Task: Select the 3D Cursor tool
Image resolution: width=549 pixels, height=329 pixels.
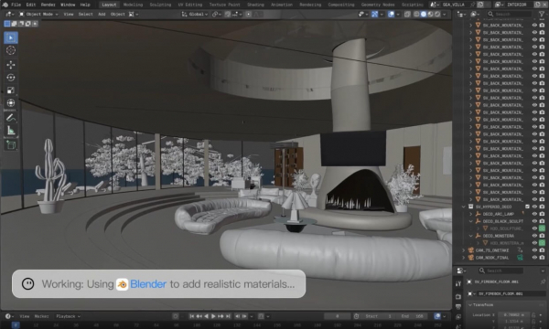Action: point(11,50)
